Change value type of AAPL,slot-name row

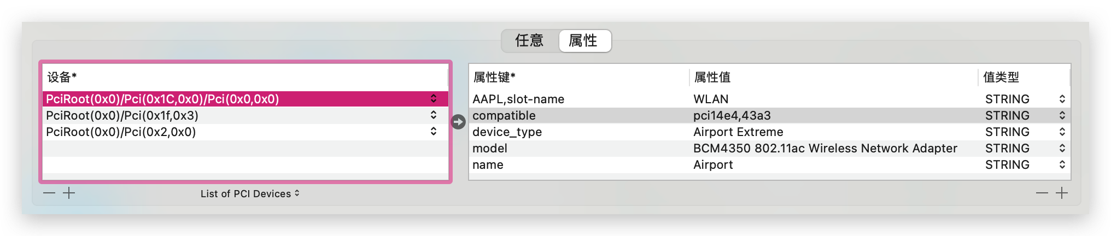point(1025,99)
